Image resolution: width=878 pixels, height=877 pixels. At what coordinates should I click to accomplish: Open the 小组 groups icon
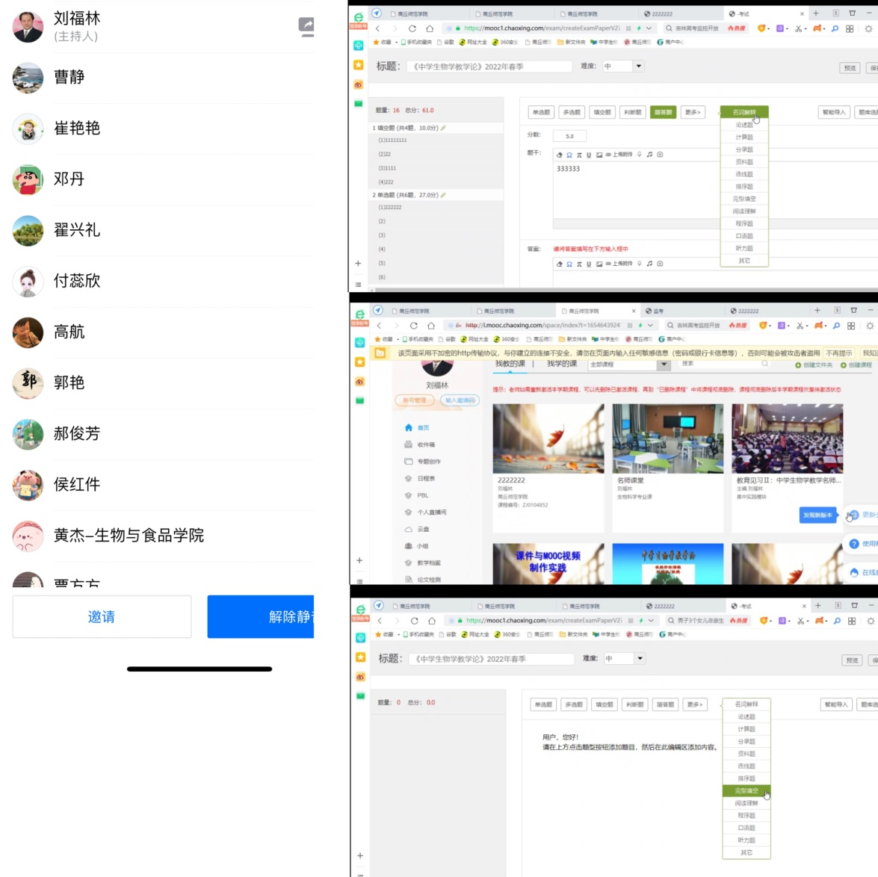409,546
